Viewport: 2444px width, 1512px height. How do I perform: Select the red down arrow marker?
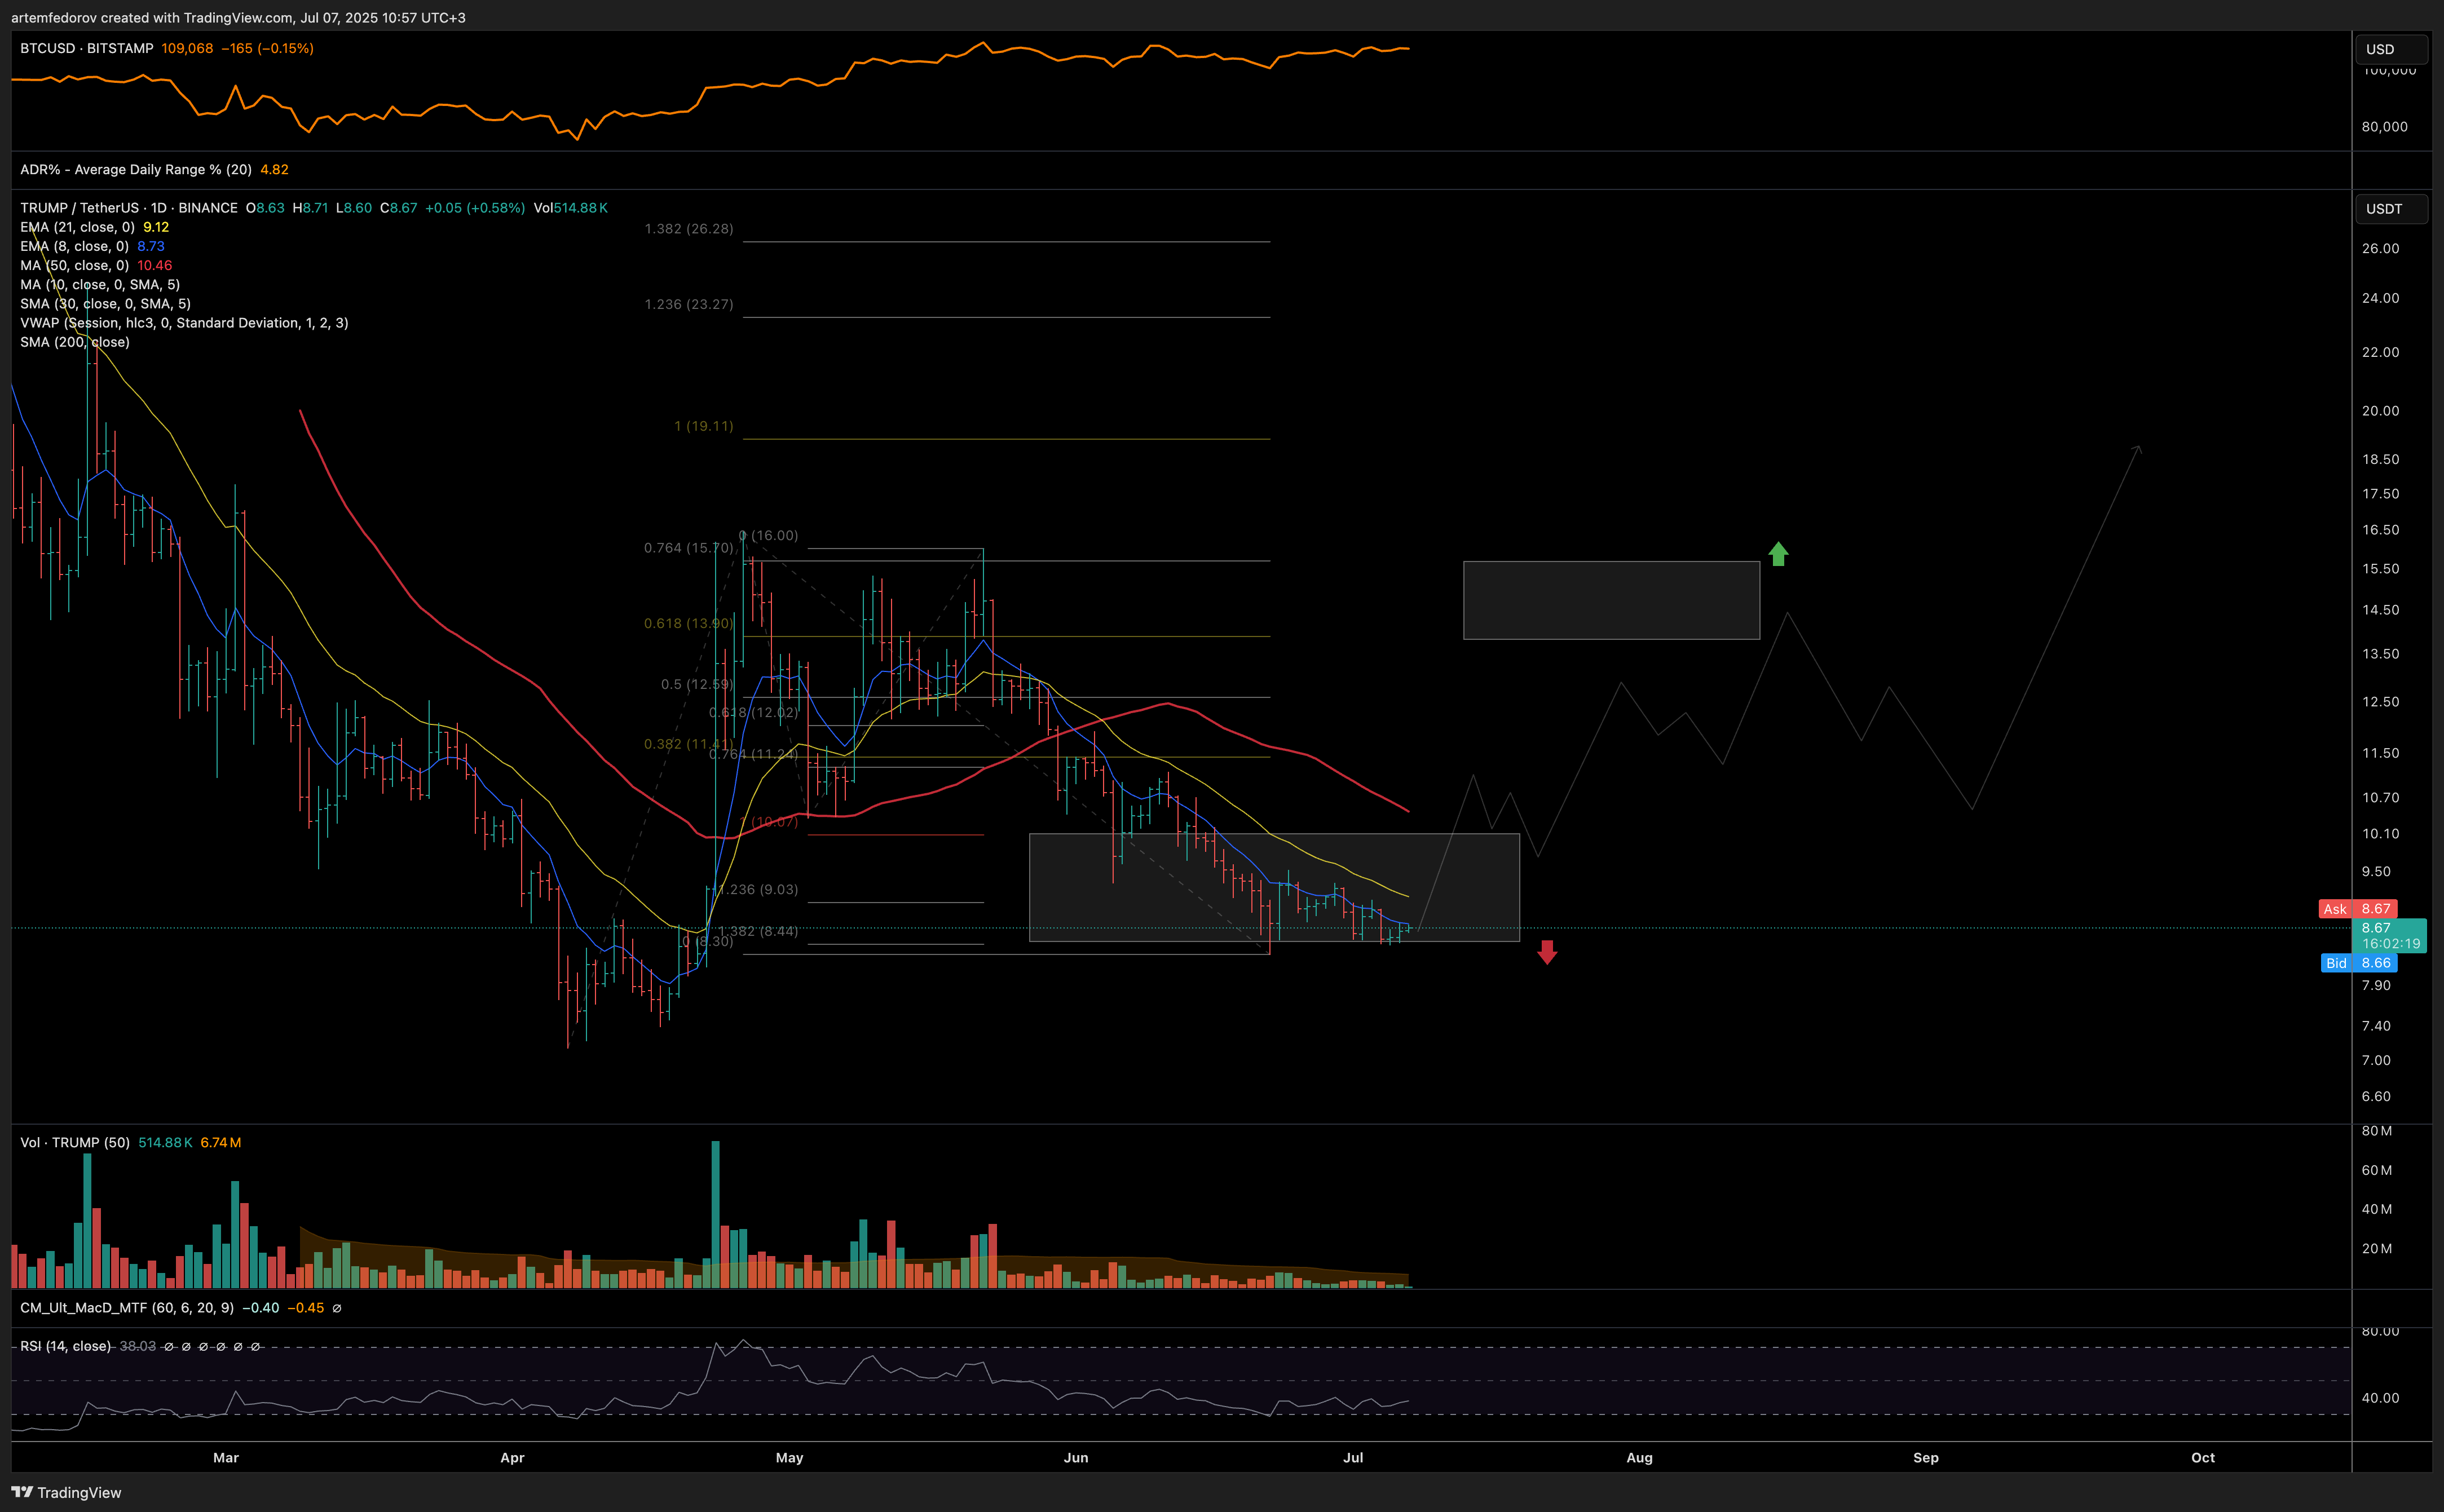click(x=1547, y=952)
